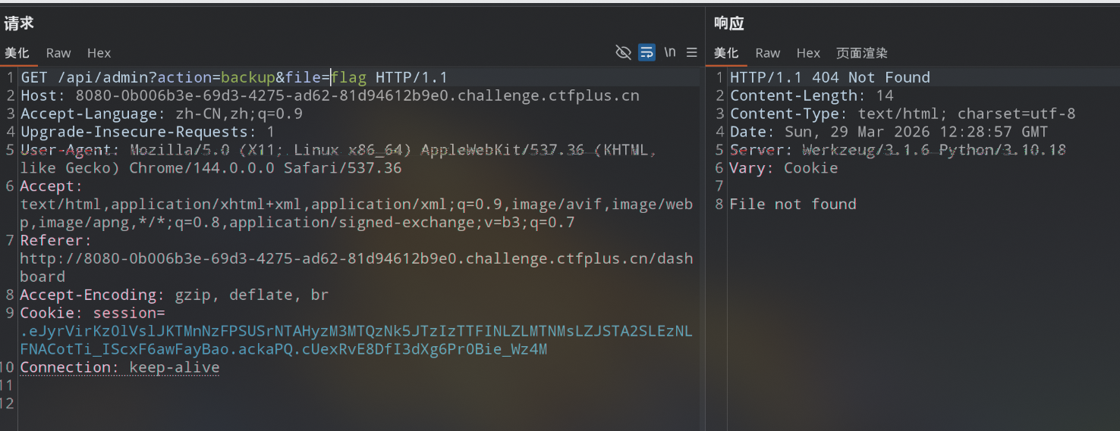Viewport: 1120px width, 431px height.
Task: Click the 'Connection: keep-alive' header
Action: tap(120, 367)
